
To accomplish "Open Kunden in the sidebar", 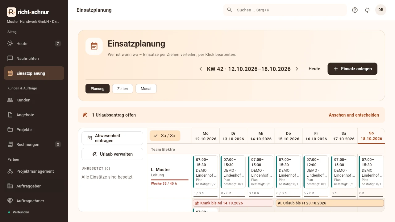I will point(34,100).
